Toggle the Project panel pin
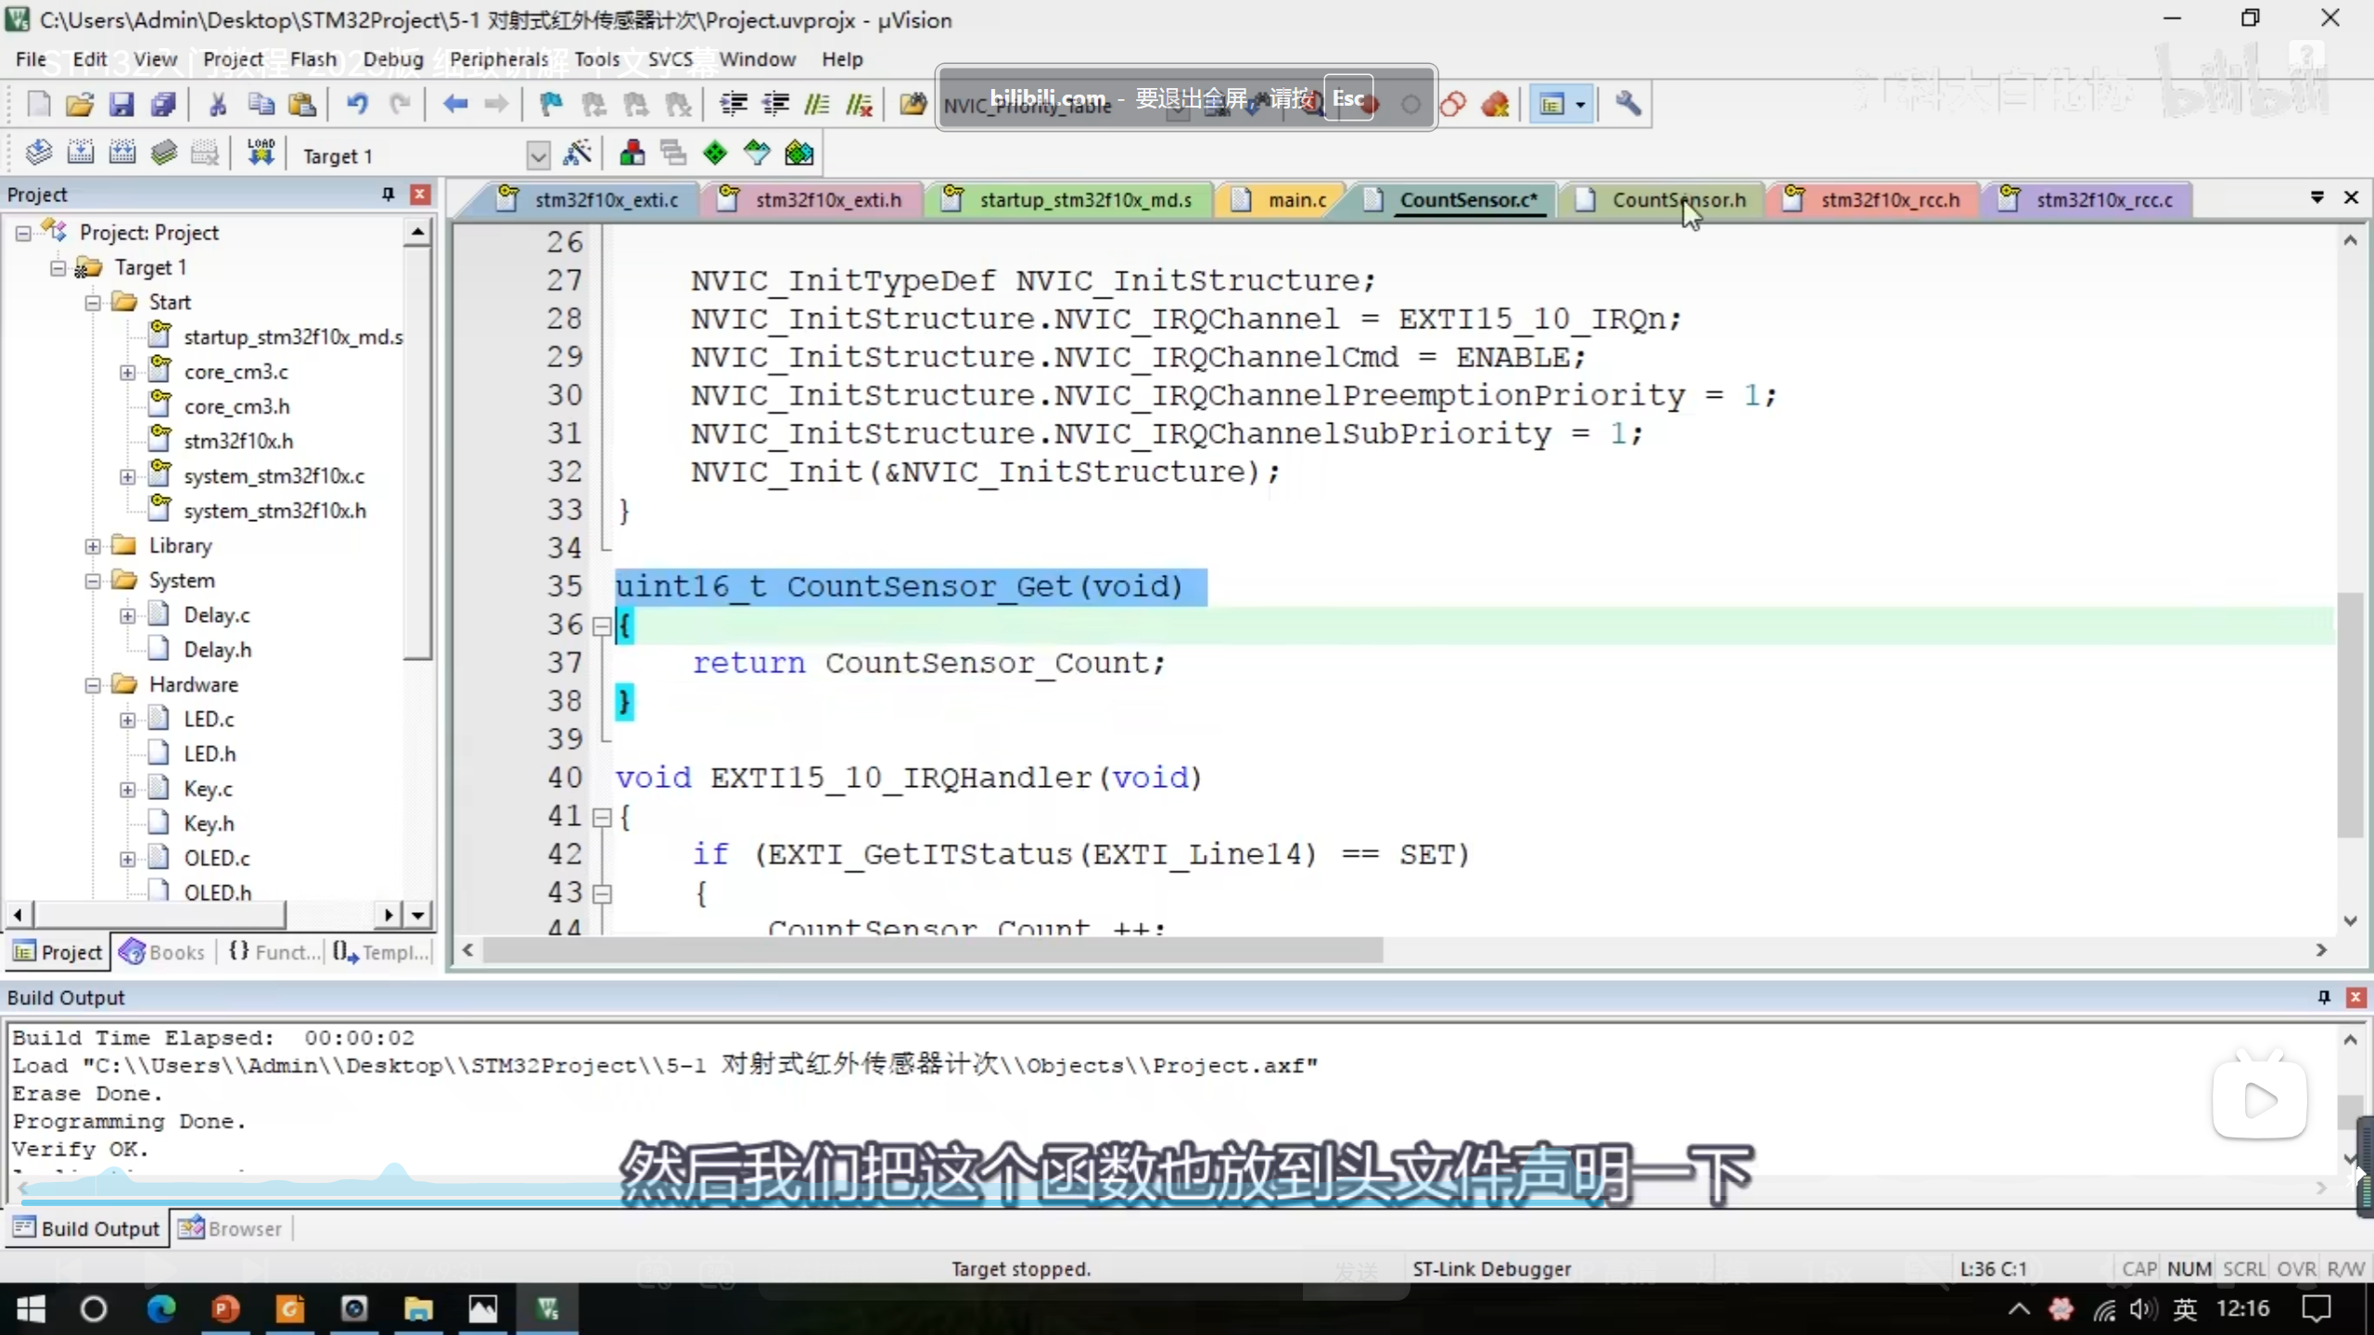 (388, 194)
